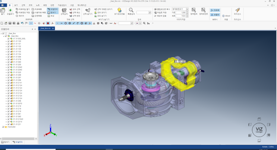
Task: Click the 클립보드로 복사 button
Action: click(x=162, y=9)
